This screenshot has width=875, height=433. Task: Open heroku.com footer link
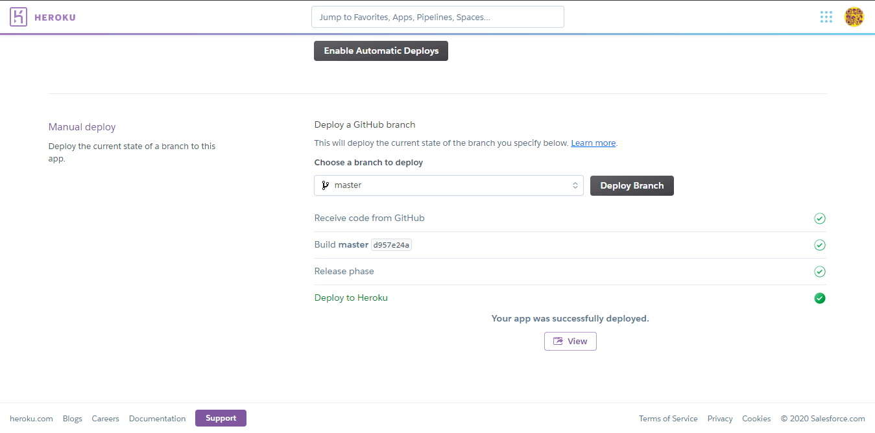click(31, 419)
